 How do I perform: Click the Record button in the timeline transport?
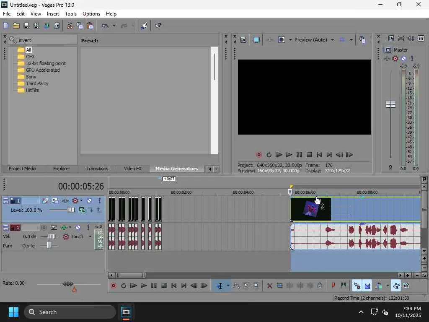click(x=114, y=286)
